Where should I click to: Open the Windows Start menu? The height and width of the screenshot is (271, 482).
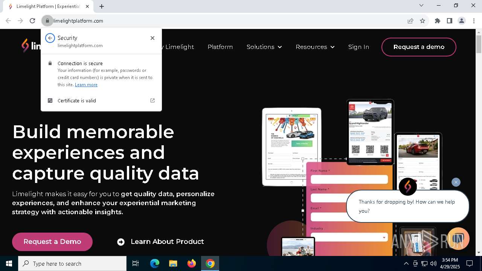(9, 263)
